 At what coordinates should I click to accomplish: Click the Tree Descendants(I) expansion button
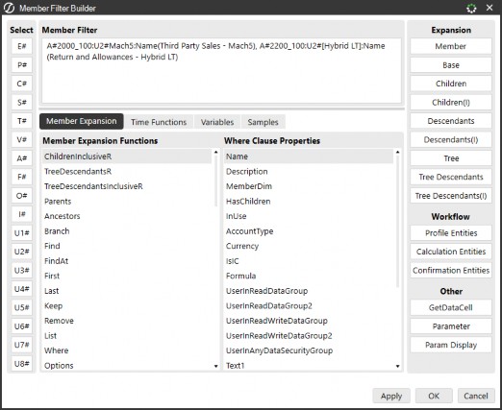pyautogui.click(x=451, y=196)
